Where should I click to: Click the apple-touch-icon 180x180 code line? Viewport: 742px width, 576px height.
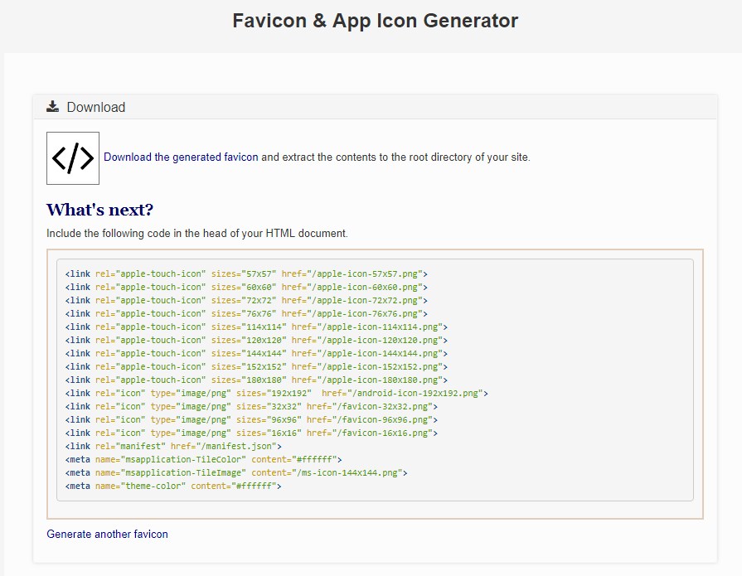(x=256, y=380)
